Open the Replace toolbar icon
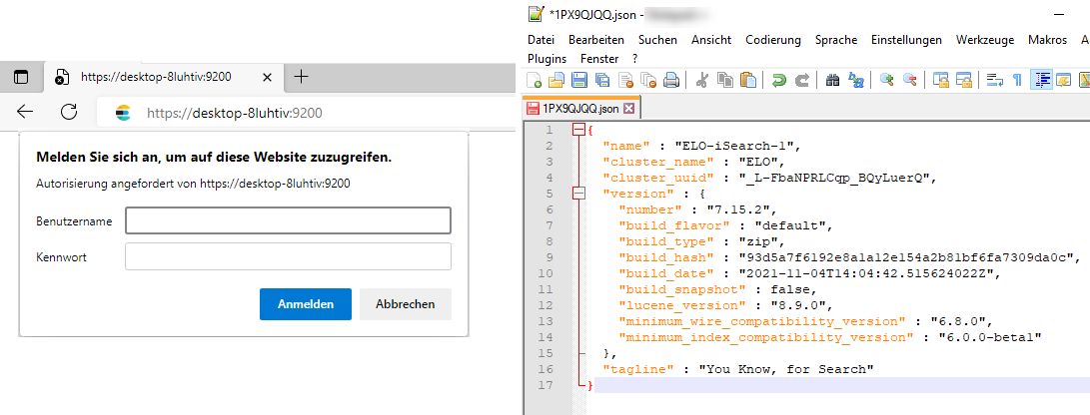 pyautogui.click(x=856, y=81)
